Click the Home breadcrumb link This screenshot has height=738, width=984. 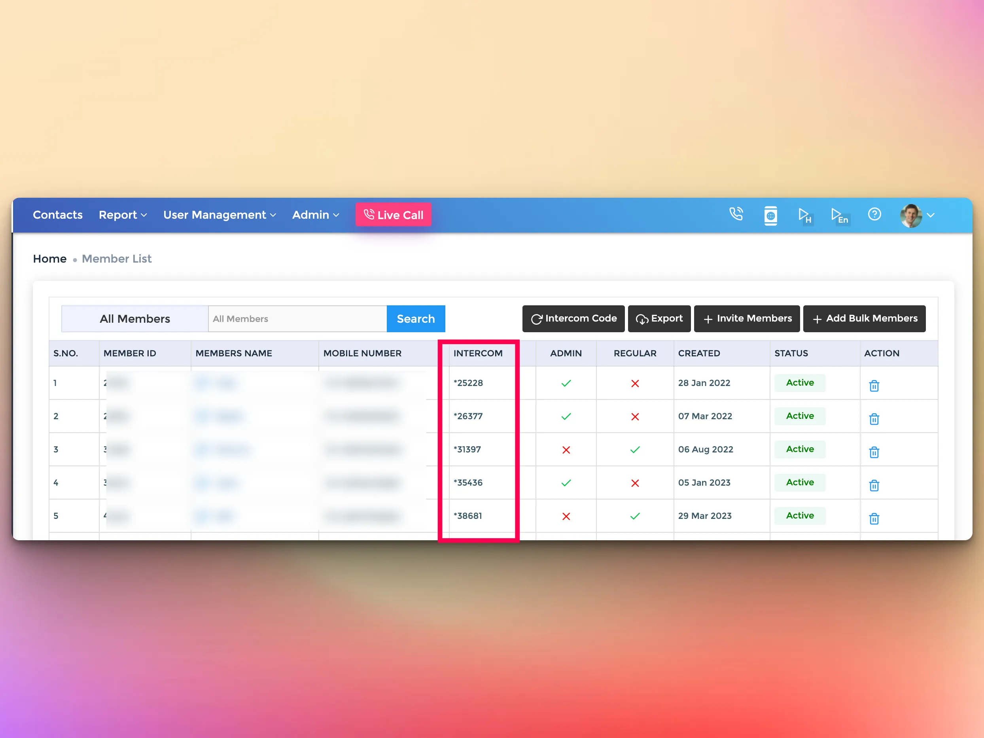[50, 258]
